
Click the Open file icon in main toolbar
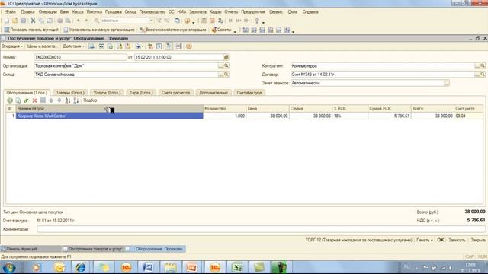[14, 21]
